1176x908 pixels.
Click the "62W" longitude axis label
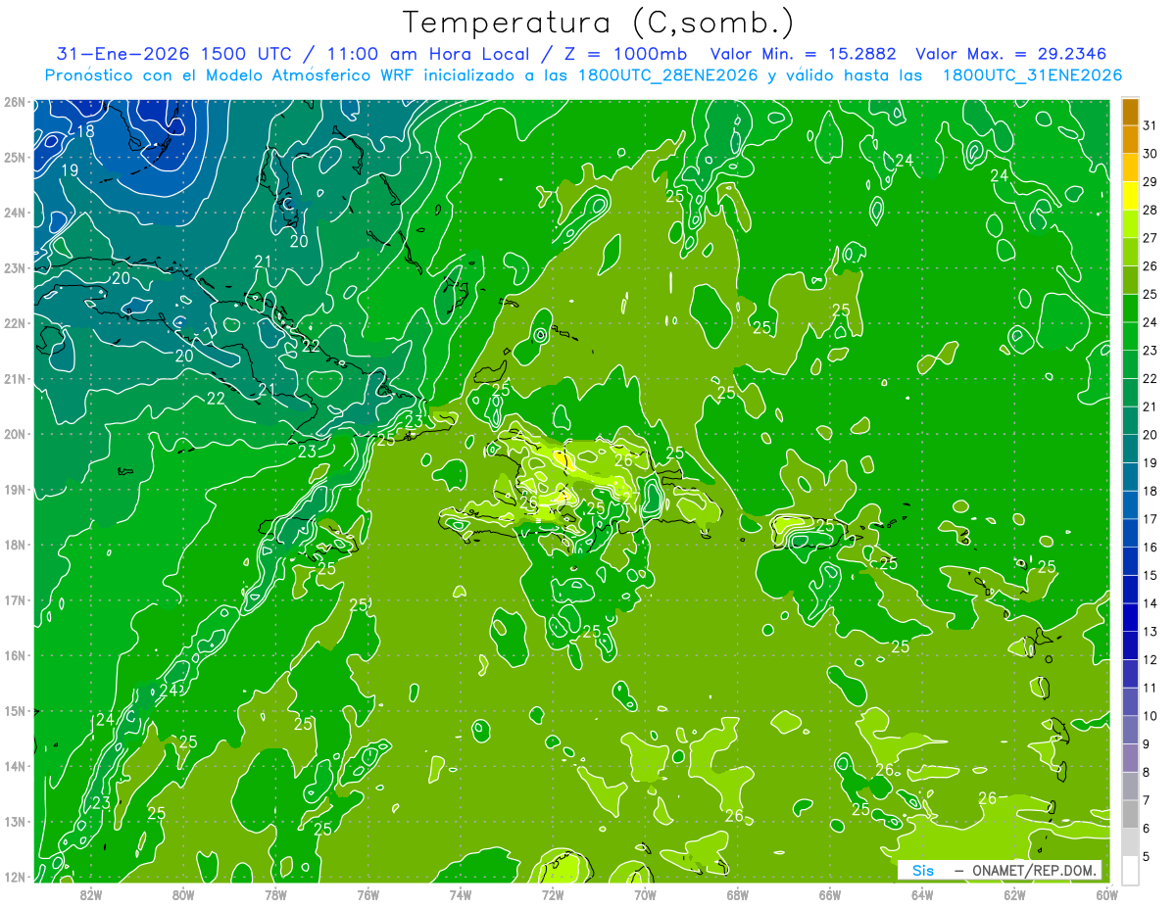tap(1014, 893)
